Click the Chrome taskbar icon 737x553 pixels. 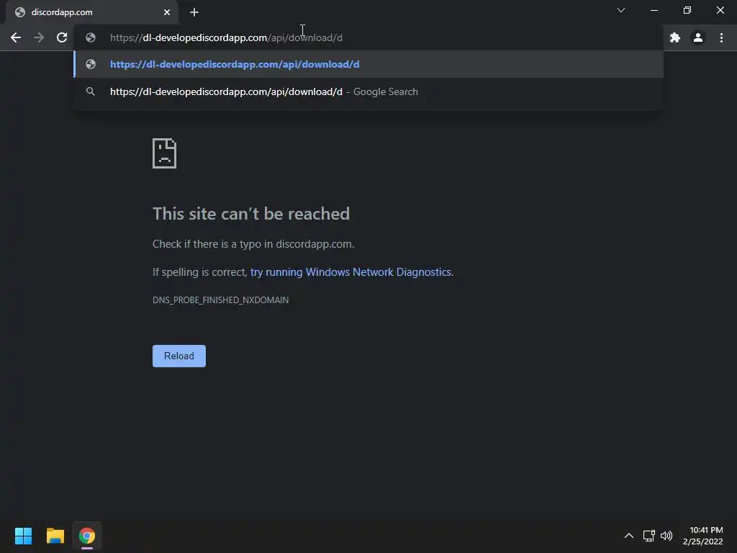[87, 536]
